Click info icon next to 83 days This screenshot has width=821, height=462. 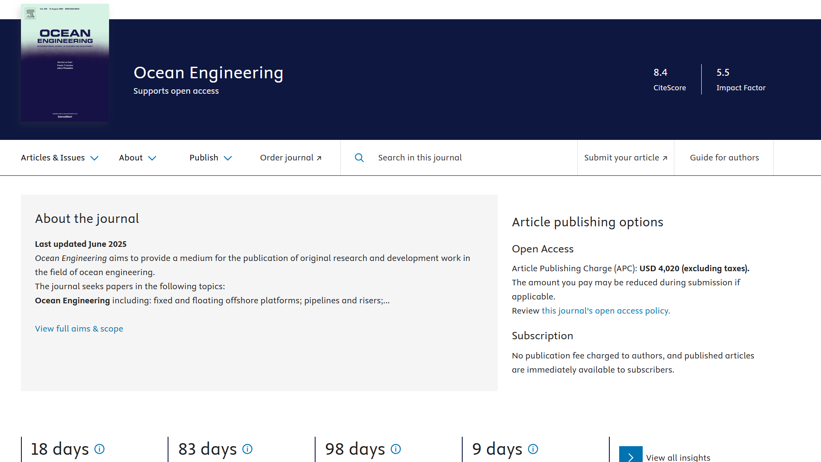[247, 449]
